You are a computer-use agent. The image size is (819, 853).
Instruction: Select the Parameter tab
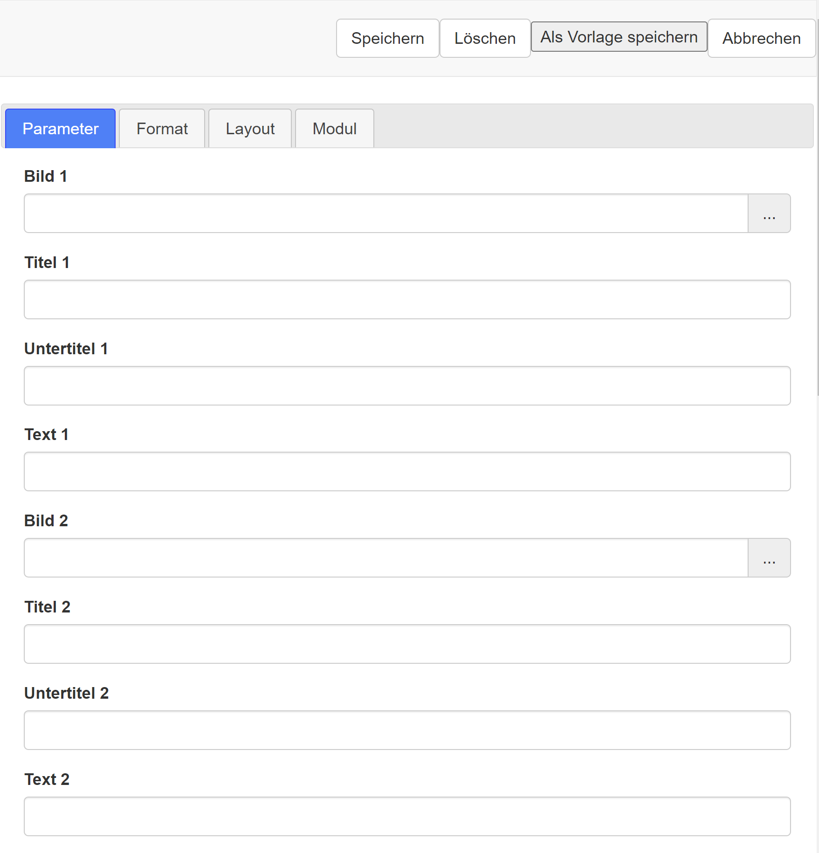(61, 129)
